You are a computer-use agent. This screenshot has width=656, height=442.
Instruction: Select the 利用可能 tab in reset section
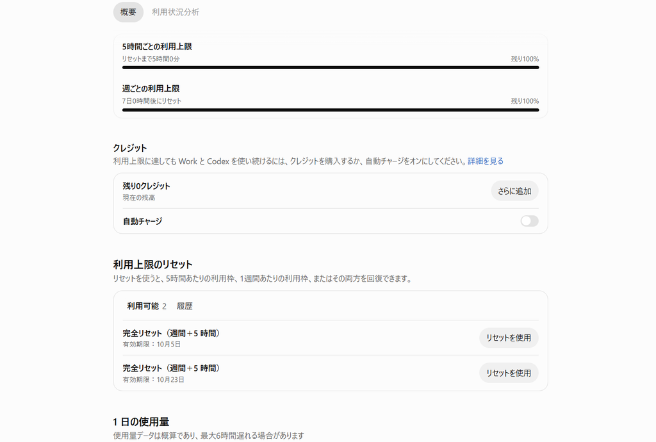[147, 306]
